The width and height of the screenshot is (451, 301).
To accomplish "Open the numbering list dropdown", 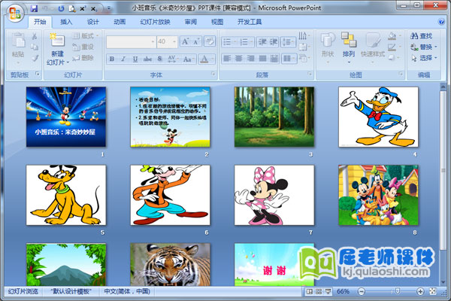I will coord(247,42).
